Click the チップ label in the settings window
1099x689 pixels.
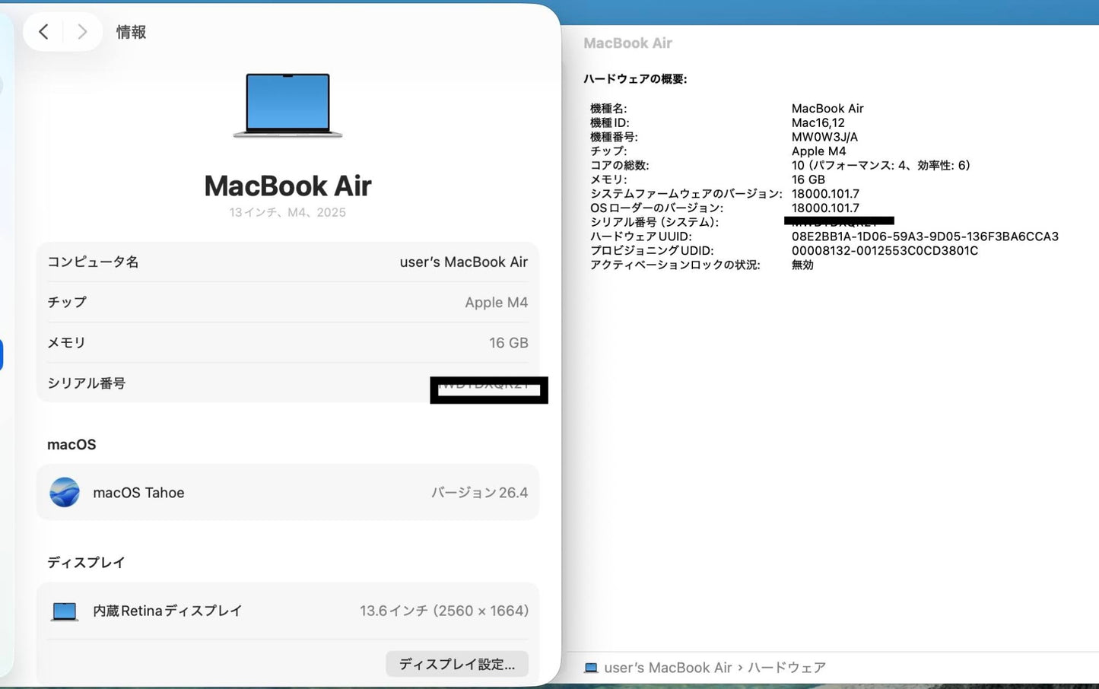[67, 302]
